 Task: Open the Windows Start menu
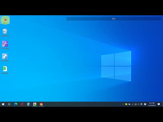coord(3,104)
